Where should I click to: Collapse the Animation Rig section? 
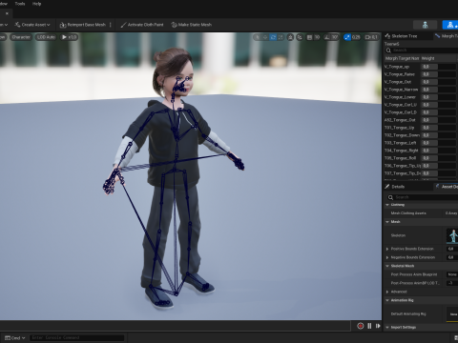pyautogui.click(x=387, y=300)
